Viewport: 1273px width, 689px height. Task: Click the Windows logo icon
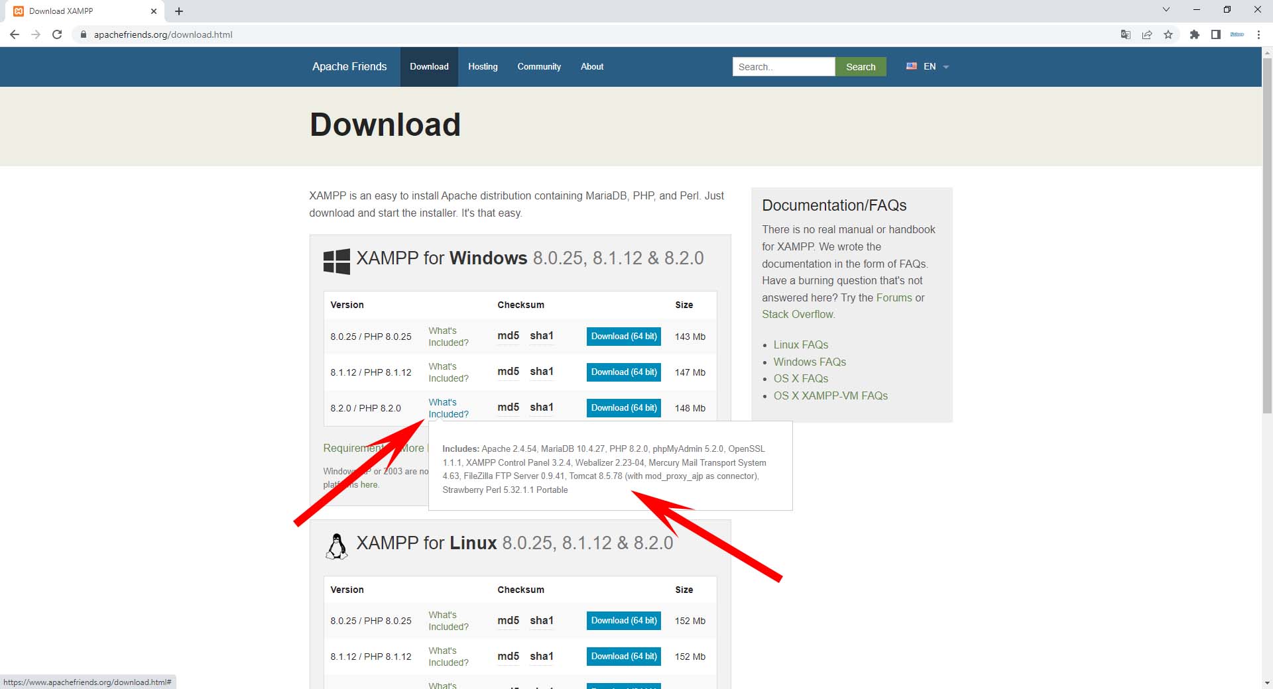(336, 261)
